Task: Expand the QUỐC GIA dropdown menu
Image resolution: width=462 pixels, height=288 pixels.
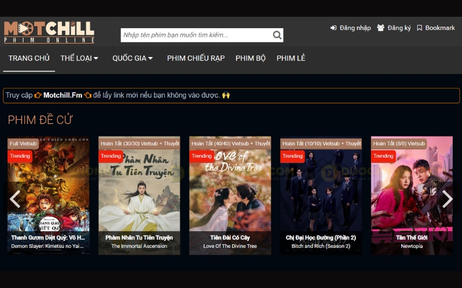Action: pos(133,58)
